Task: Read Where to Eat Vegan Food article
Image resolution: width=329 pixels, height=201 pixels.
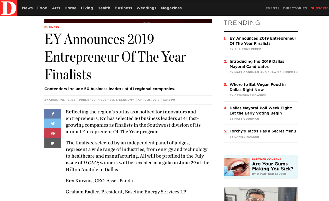Action: pyautogui.click(x=257, y=87)
